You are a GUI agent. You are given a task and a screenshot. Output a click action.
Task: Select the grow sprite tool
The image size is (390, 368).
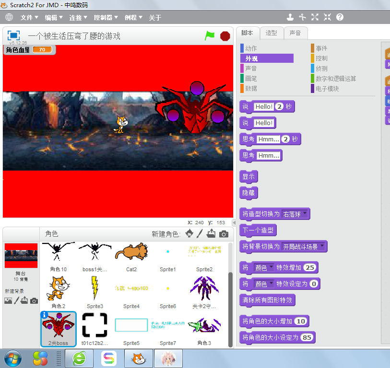(x=315, y=17)
